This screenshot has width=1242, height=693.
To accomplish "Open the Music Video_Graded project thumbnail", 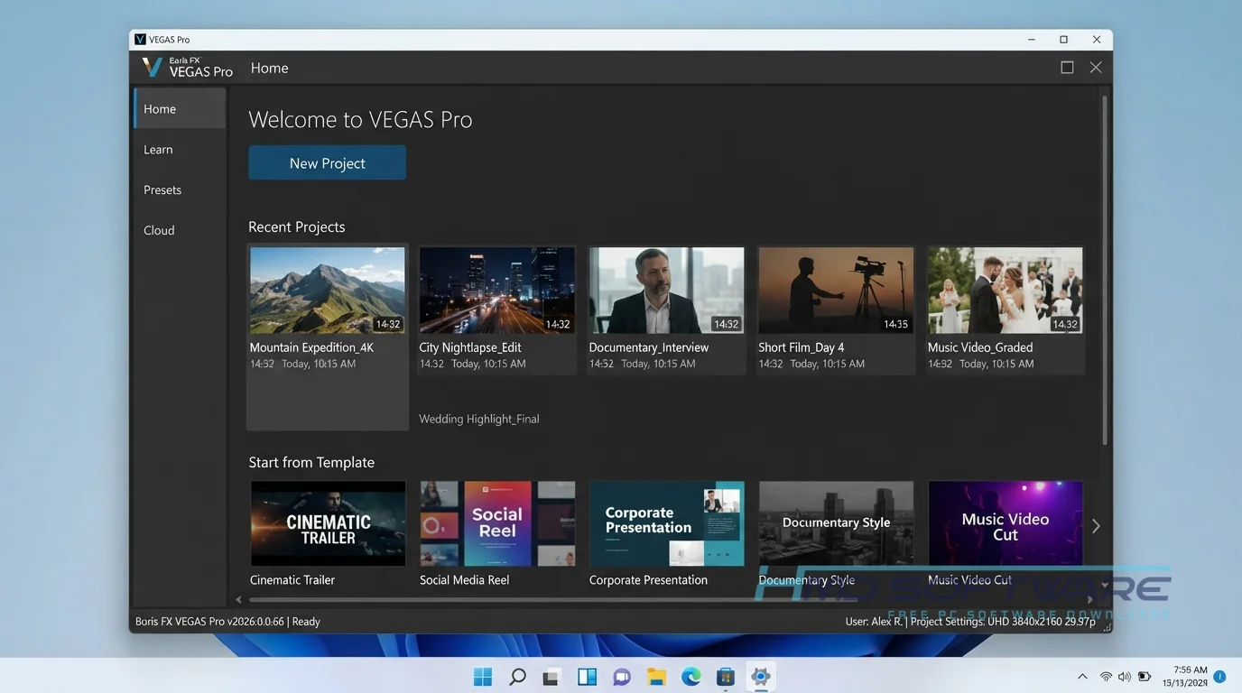I will click(x=1006, y=291).
